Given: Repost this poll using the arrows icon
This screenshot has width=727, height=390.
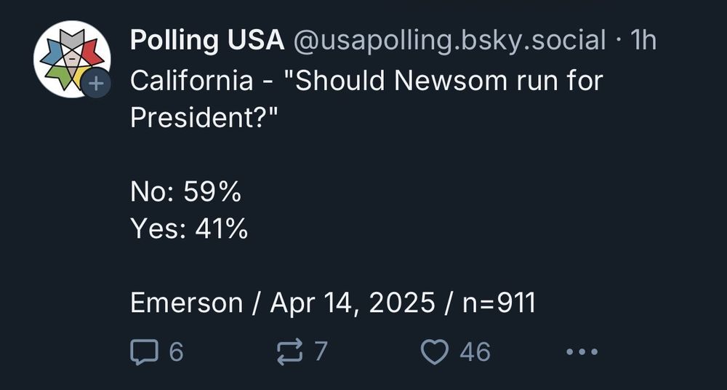Looking at the screenshot, I should click(x=290, y=352).
